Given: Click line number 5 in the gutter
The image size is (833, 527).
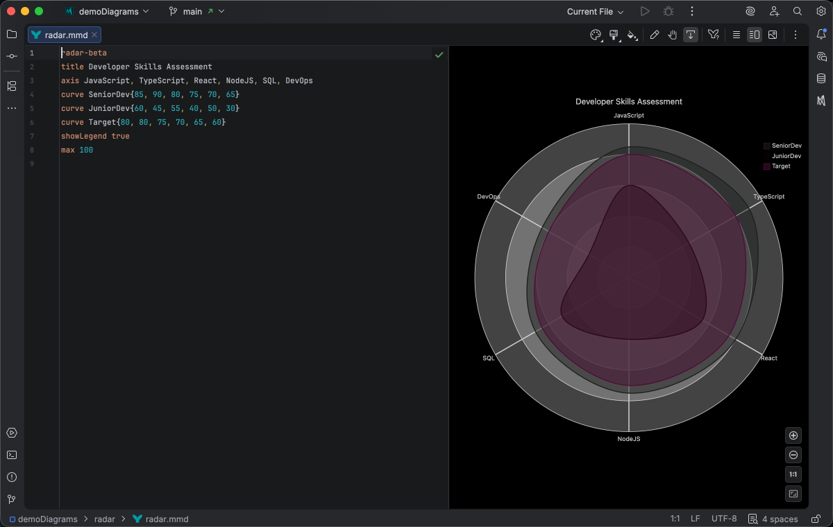Looking at the screenshot, I should [31, 108].
